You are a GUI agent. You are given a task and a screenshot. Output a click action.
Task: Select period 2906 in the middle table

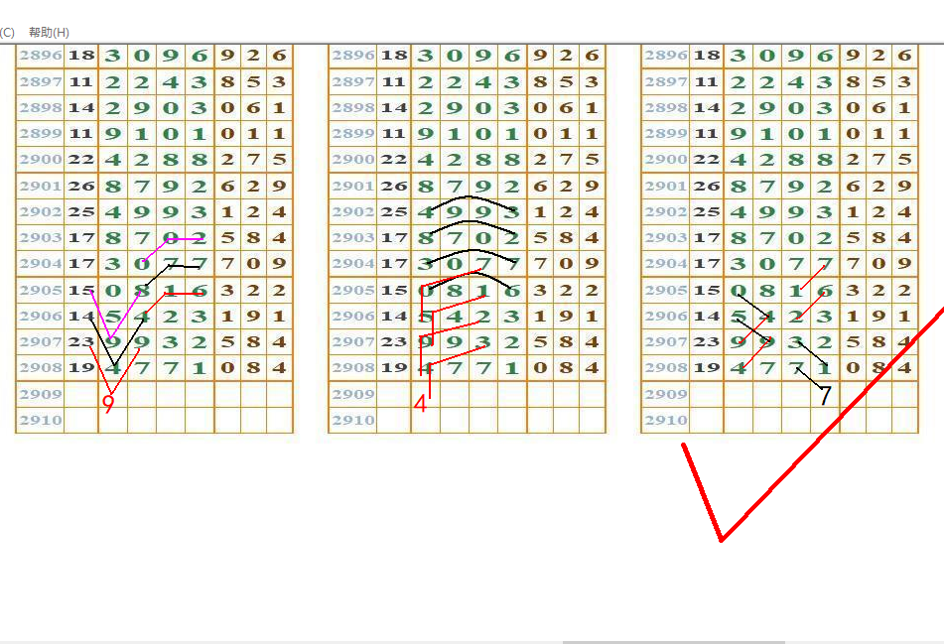(353, 316)
